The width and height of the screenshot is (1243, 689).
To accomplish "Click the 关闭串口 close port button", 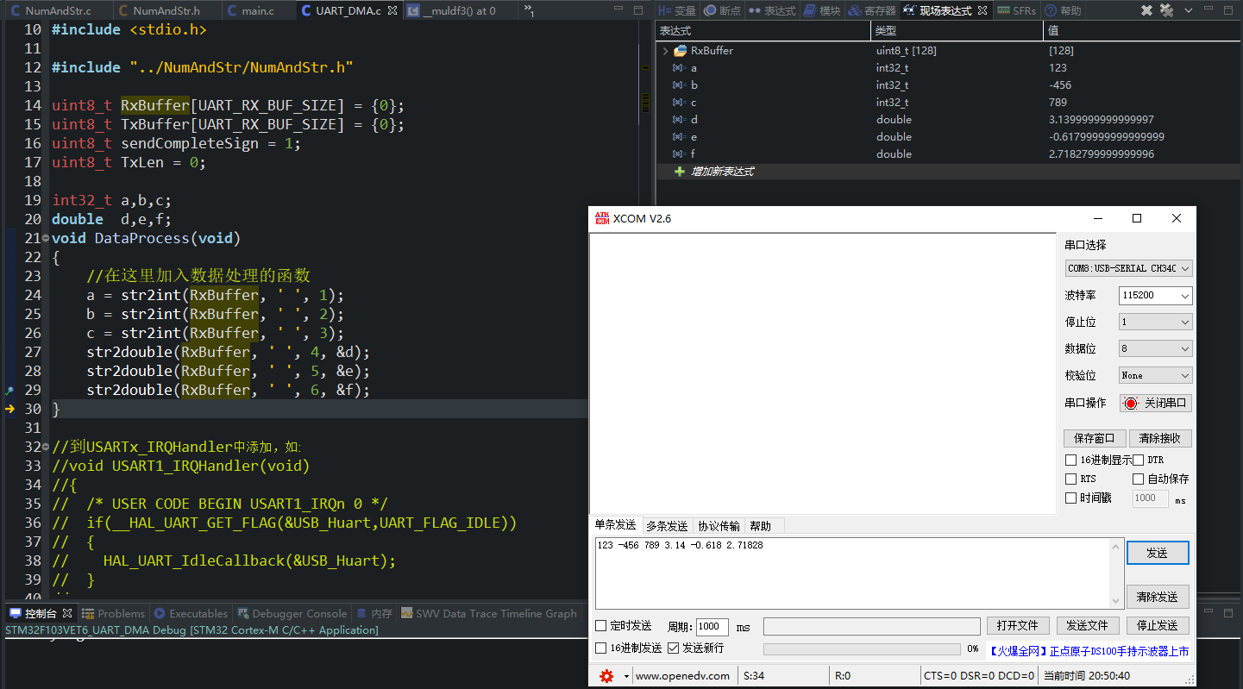I will pos(1156,403).
